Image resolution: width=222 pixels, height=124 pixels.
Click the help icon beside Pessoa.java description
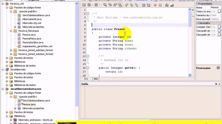(218, 68)
